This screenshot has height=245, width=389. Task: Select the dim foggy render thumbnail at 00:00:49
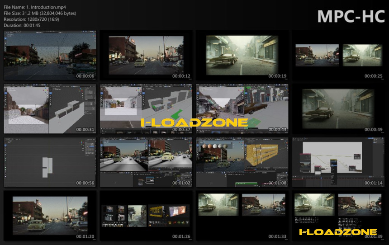point(338,108)
